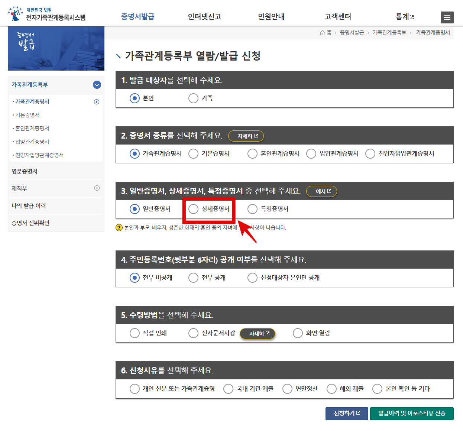Screen dimensions: 463x431
Task: Expand the 제적부 sidebar section
Action: (x=96, y=188)
